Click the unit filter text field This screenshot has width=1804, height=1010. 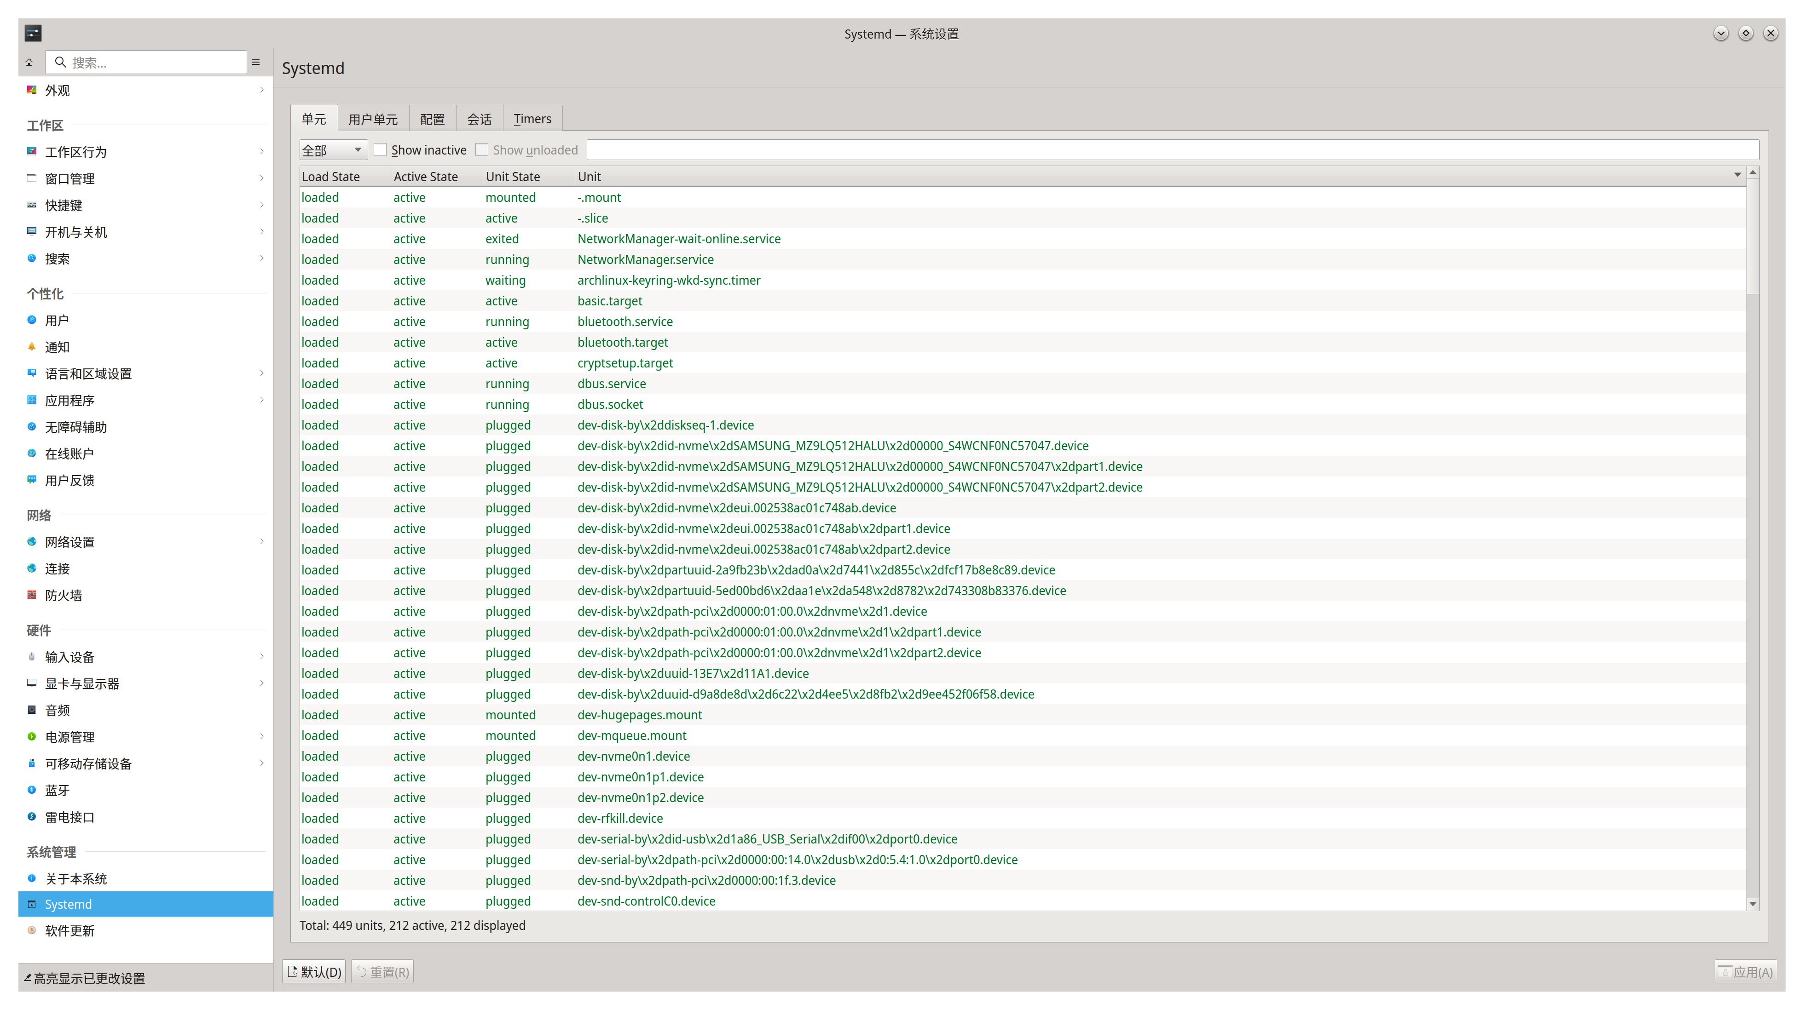[x=1172, y=150]
